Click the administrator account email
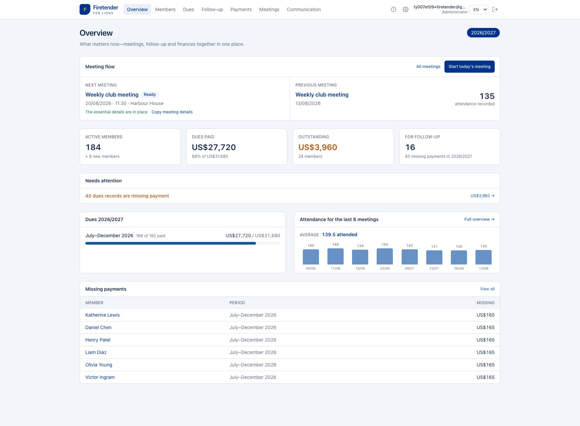Screen dimensions: 580x426 [x=439, y=7]
